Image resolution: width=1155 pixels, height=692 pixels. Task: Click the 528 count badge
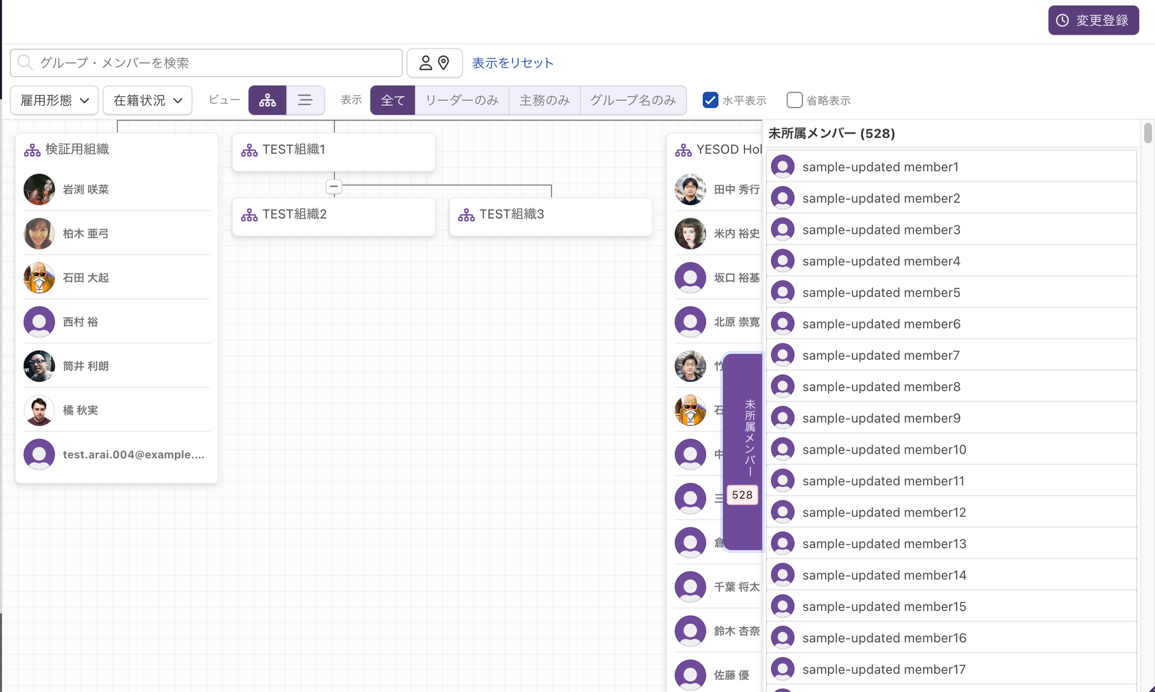[742, 495]
